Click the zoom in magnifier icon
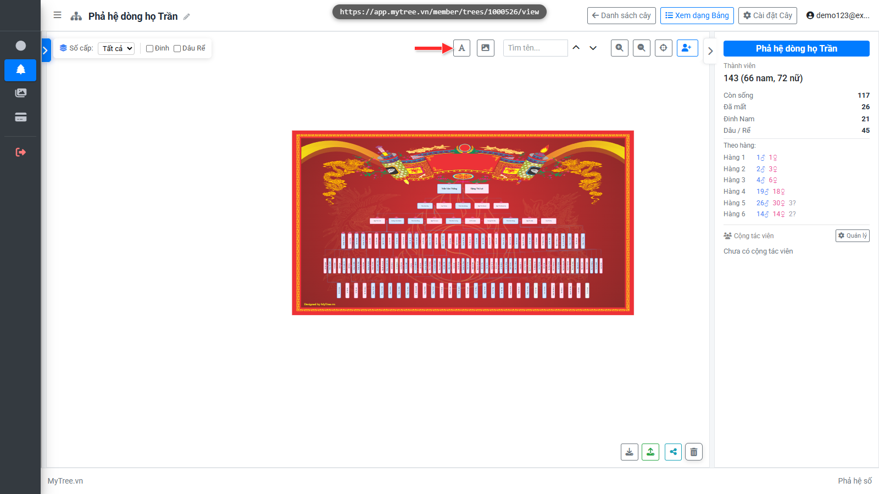The height and width of the screenshot is (494, 879). click(620, 48)
